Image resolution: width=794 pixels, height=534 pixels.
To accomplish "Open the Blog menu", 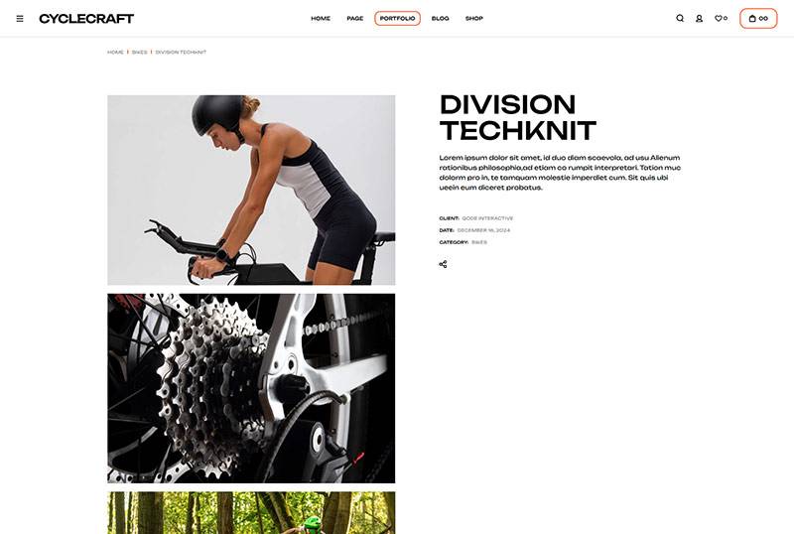I will 440,18.
